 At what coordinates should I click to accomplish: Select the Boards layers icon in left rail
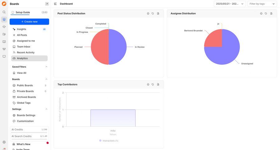(4, 20)
